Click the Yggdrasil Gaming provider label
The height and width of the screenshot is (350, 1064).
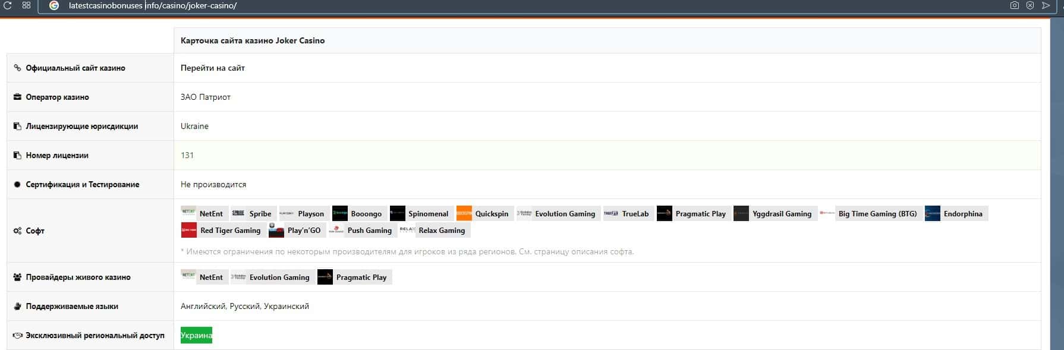tap(782, 214)
